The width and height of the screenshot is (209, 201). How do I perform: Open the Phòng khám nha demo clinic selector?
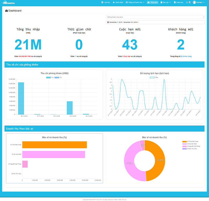point(155,17)
